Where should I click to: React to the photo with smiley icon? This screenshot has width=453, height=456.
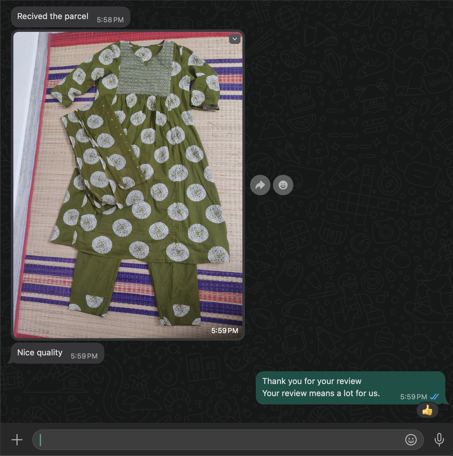283,185
